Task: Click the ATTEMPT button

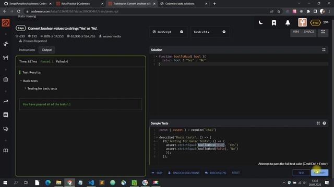Action: pyautogui.click(x=319, y=173)
